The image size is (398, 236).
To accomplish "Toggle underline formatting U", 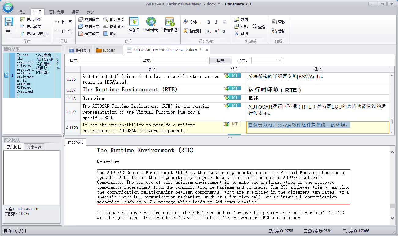I will 224,22.
